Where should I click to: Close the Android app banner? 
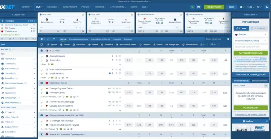267,121
